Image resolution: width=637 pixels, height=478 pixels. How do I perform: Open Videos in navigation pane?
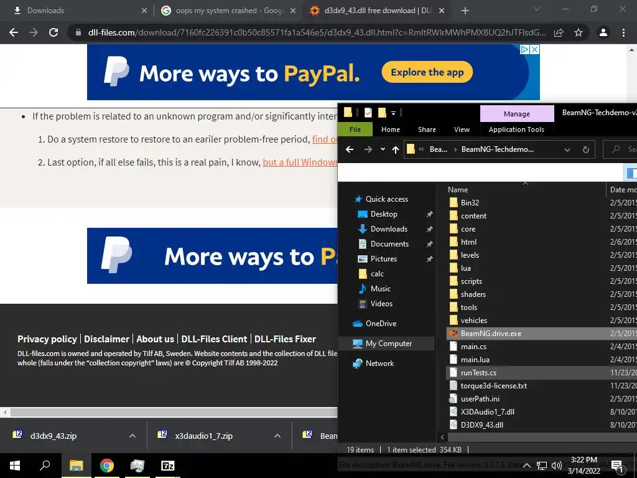[381, 304]
